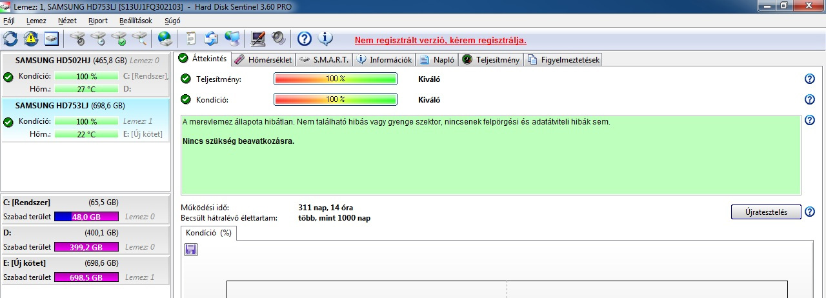Switch to the Hőmérséklet tab

tap(263, 60)
